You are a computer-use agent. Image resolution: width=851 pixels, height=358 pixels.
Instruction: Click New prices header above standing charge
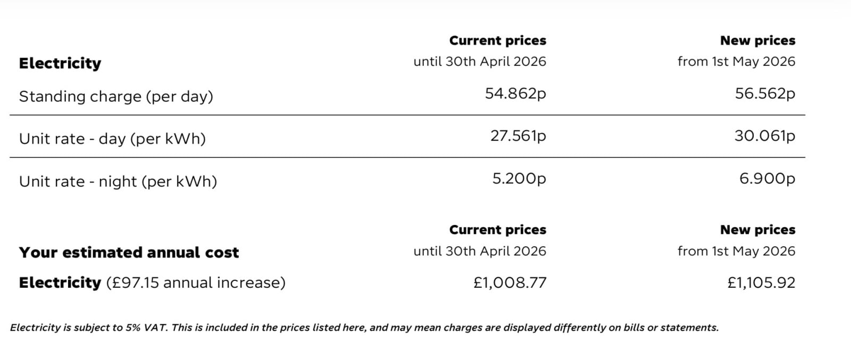tap(757, 40)
